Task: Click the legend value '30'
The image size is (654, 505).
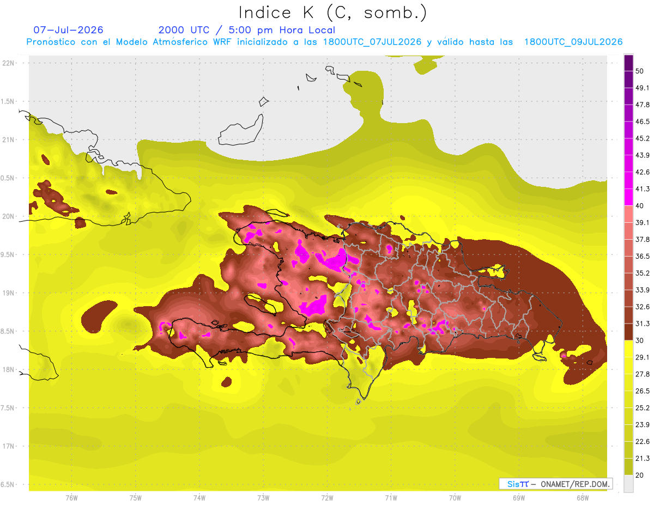Action: [x=640, y=340]
